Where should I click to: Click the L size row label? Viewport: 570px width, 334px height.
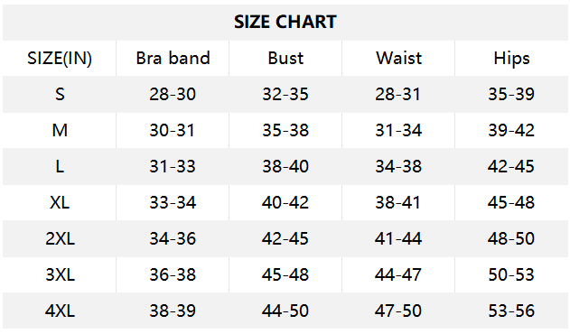pos(60,166)
